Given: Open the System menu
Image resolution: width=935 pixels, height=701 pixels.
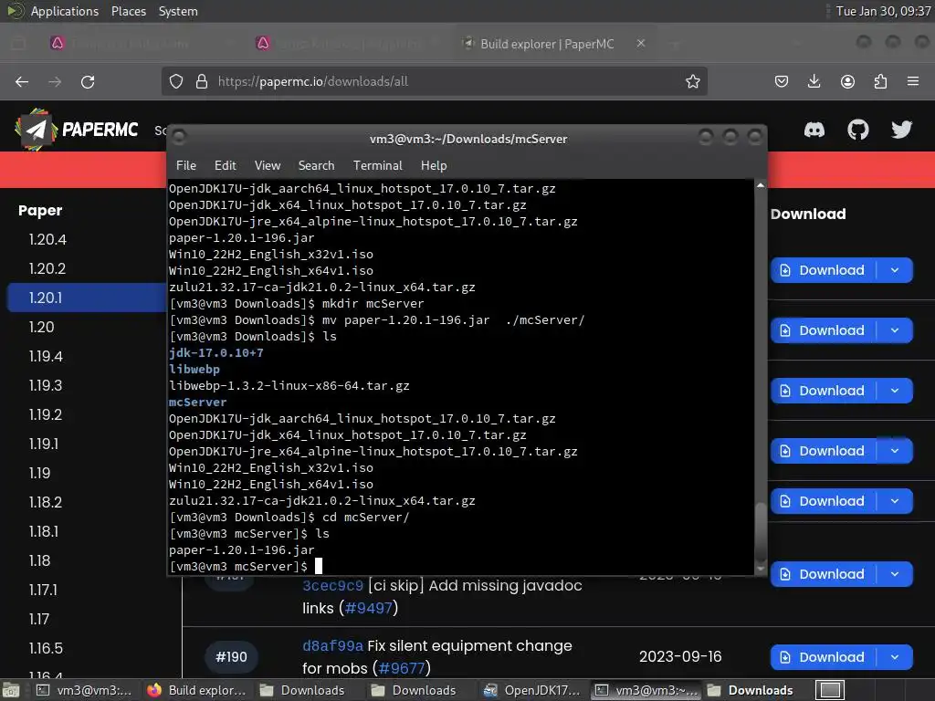Looking at the screenshot, I should coord(178,11).
